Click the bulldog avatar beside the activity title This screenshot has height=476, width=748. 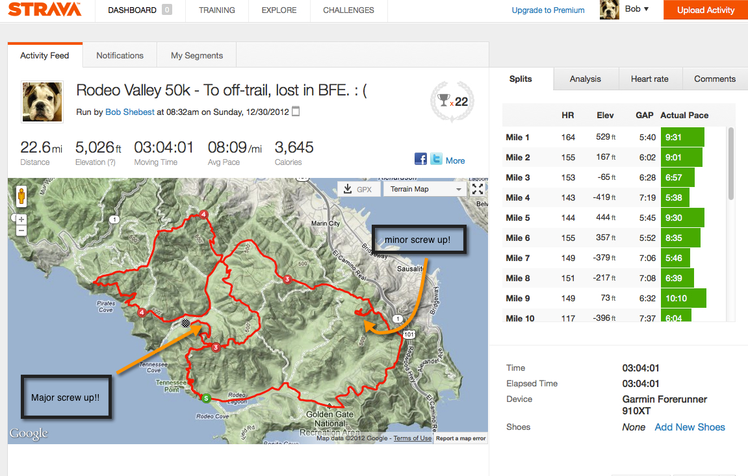pos(42,102)
